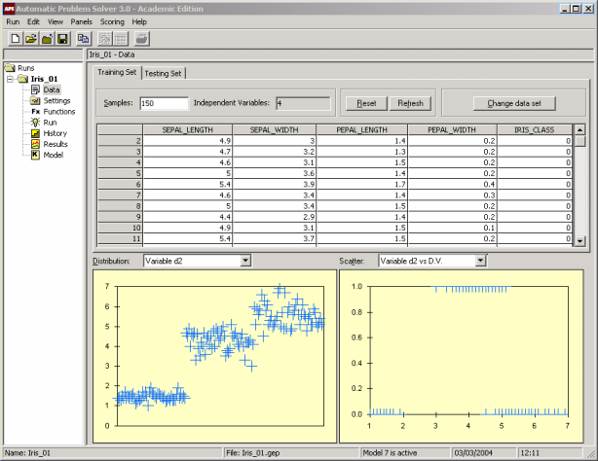Screen dimensions: 598x461
Task: Select the Model item in tree
Action: coord(53,155)
